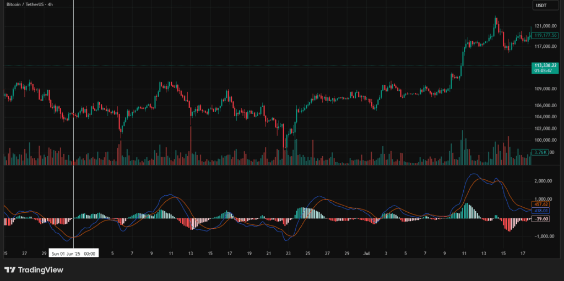Click the 2,000.00 level on MACD scale
This screenshot has width=564, height=281.
tap(543, 180)
